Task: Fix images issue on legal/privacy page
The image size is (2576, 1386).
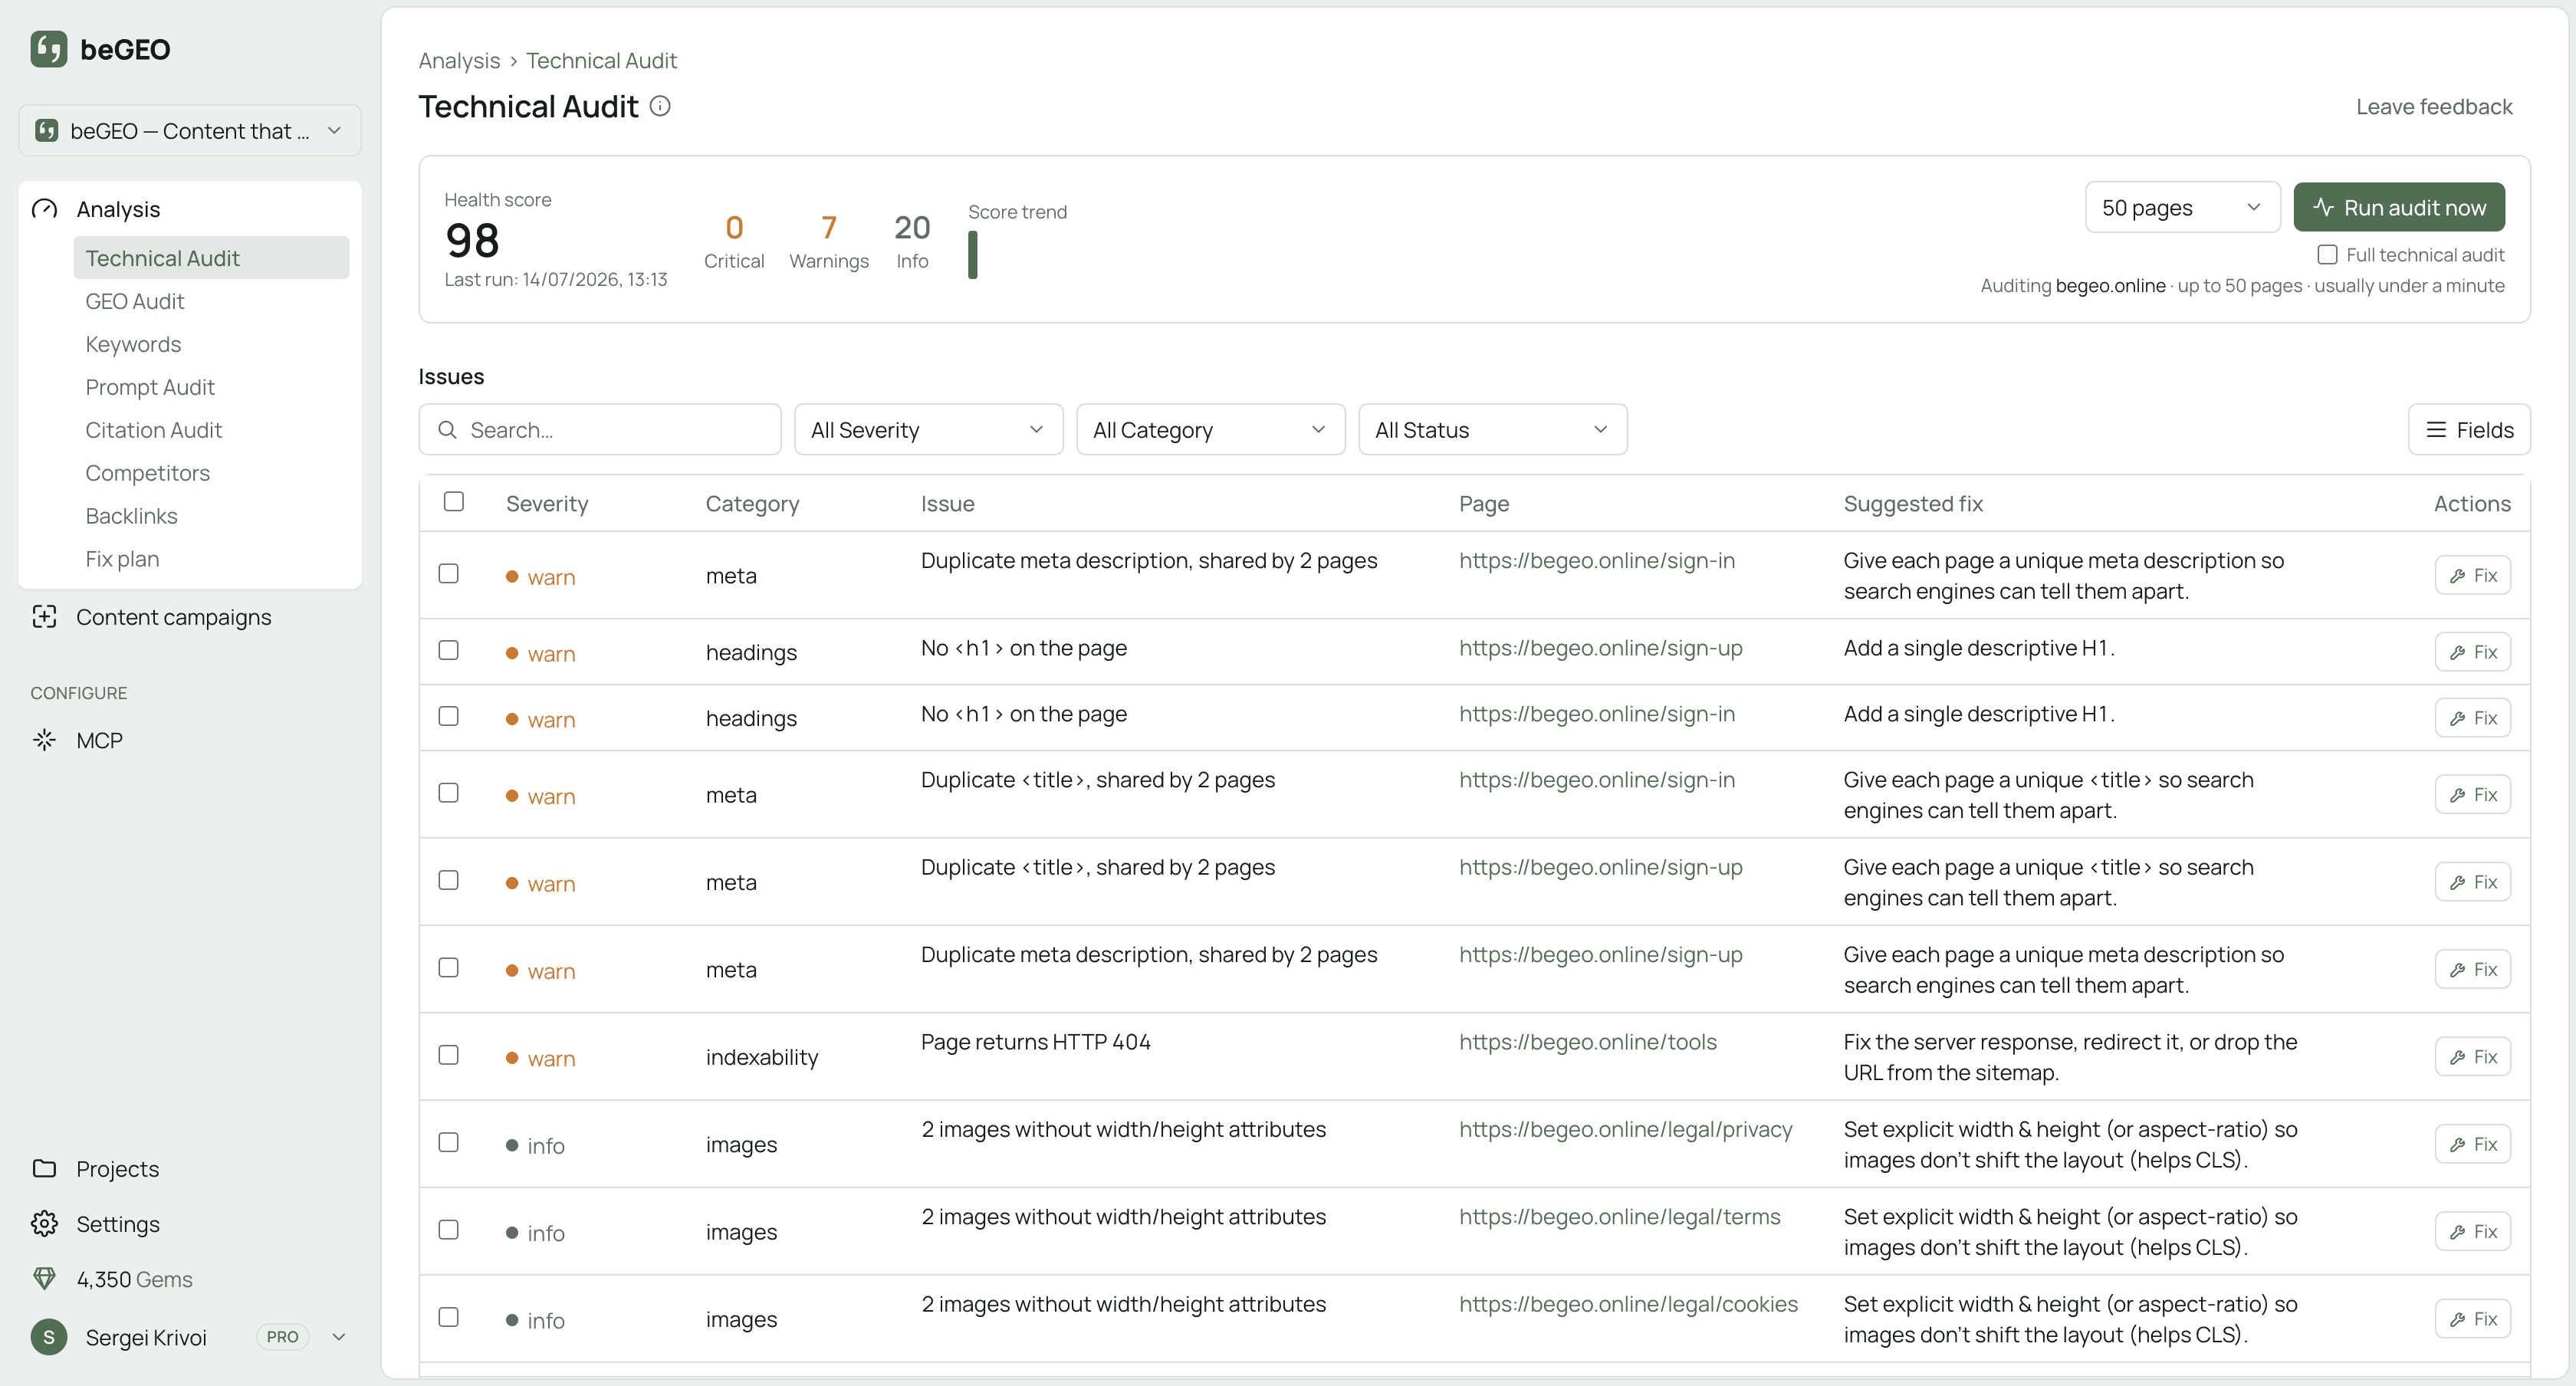Action: point(2472,1144)
